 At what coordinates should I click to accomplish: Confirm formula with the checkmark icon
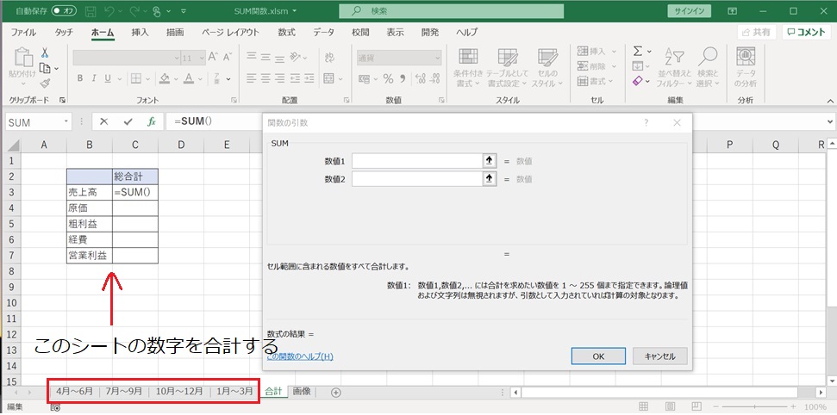(128, 121)
